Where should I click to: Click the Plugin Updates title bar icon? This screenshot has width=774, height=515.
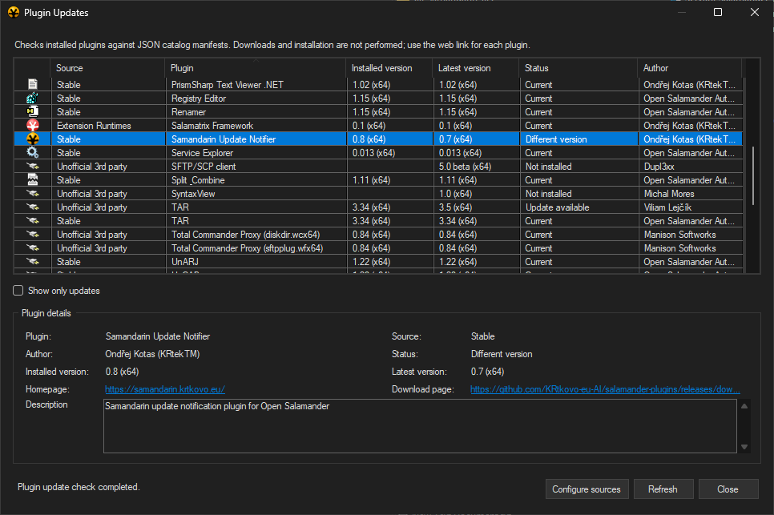pos(14,12)
